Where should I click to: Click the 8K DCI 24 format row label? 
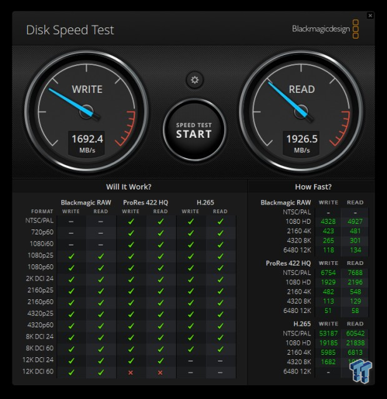[x=40, y=337]
